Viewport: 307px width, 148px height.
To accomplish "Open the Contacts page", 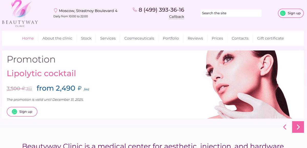I will 240,38.
